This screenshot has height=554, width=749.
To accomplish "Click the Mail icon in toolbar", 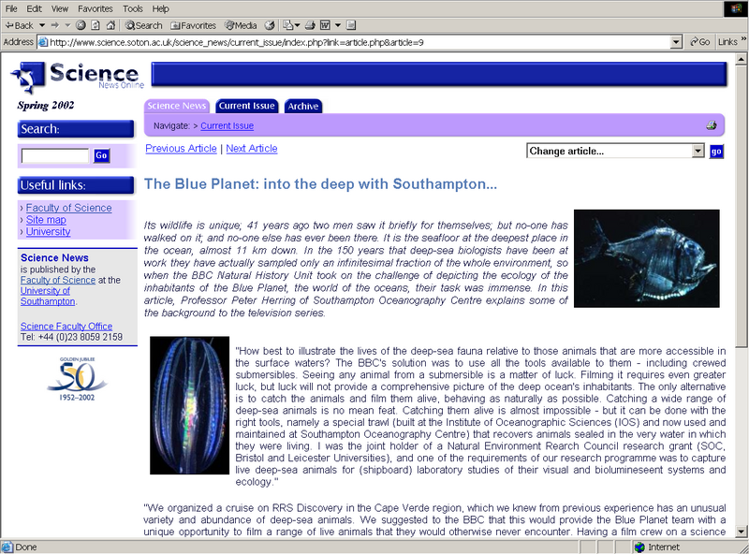I will (287, 25).
